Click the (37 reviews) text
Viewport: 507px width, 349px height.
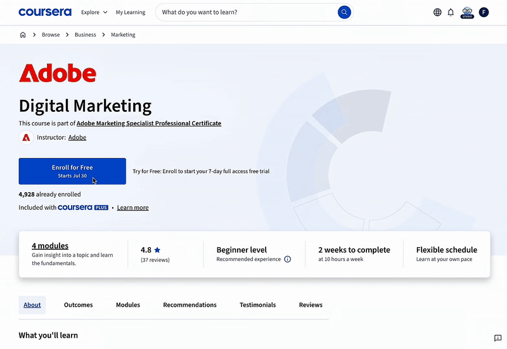(x=155, y=260)
